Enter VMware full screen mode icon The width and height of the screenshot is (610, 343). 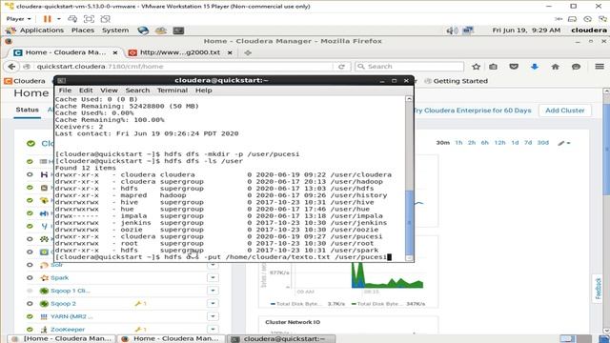coord(89,19)
